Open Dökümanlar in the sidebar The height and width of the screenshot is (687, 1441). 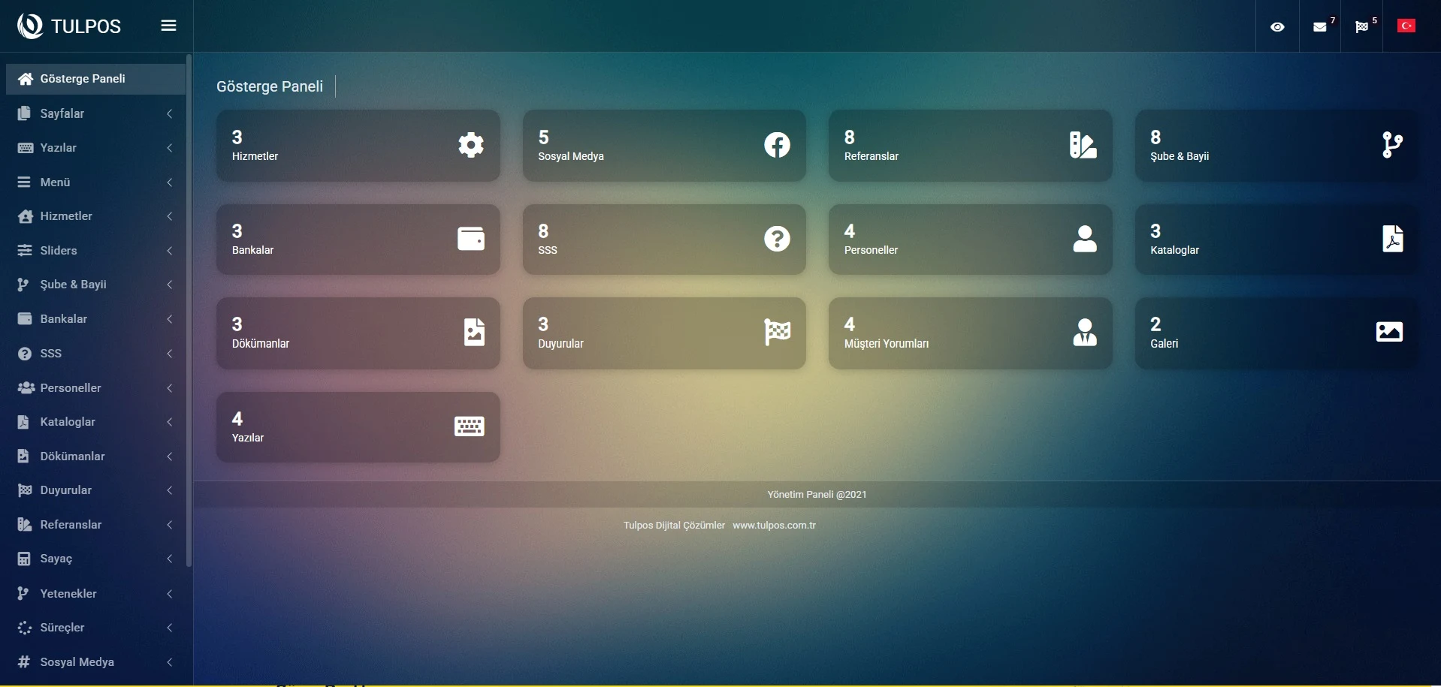pyautogui.click(x=95, y=456)
